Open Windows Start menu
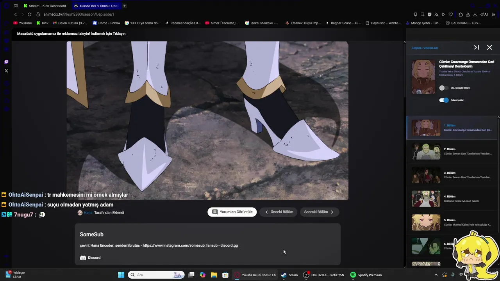Screen dimensions: 500x281 coord(121,275)
